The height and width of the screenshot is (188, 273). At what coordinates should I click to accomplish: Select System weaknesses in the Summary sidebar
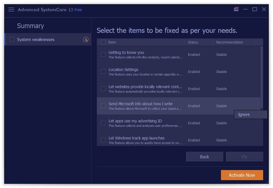(x=48, y=39)
